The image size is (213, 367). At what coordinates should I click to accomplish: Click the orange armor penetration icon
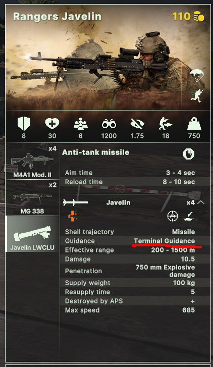point(73,216)
